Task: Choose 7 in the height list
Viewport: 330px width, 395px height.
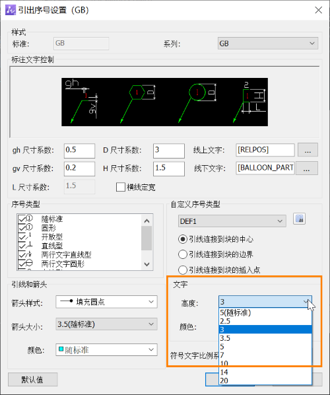Action: coord(265,355)
